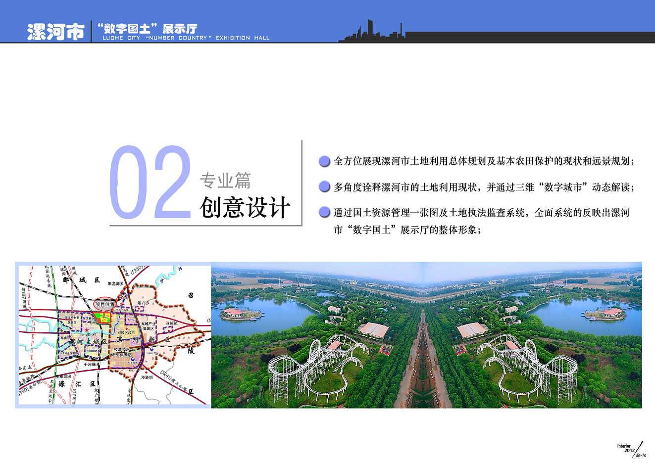655x463 pixels.
Task: Click the second blue bullet sphere icon
Action: [x=324, y=187]
